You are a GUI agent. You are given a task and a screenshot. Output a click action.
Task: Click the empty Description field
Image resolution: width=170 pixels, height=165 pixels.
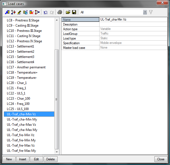coord(133,24)
